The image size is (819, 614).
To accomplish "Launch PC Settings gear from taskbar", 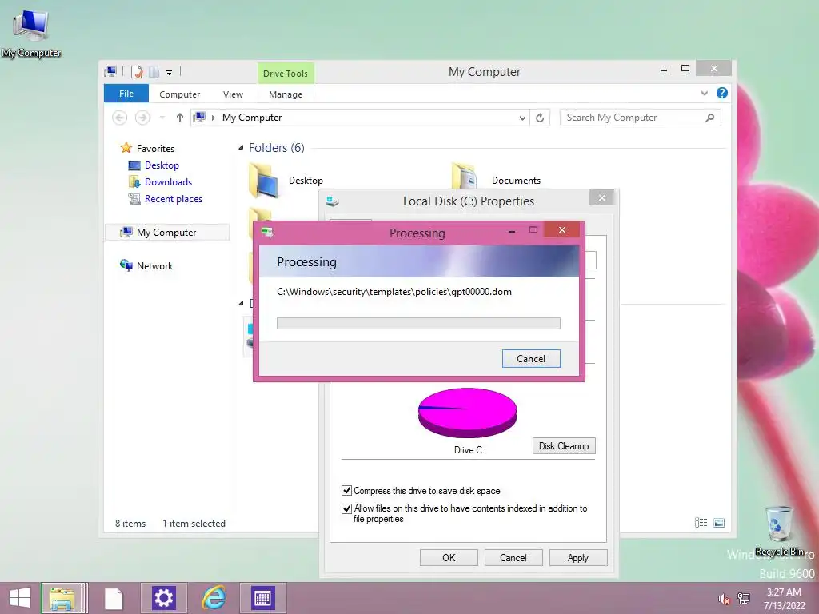I will 163,598.
